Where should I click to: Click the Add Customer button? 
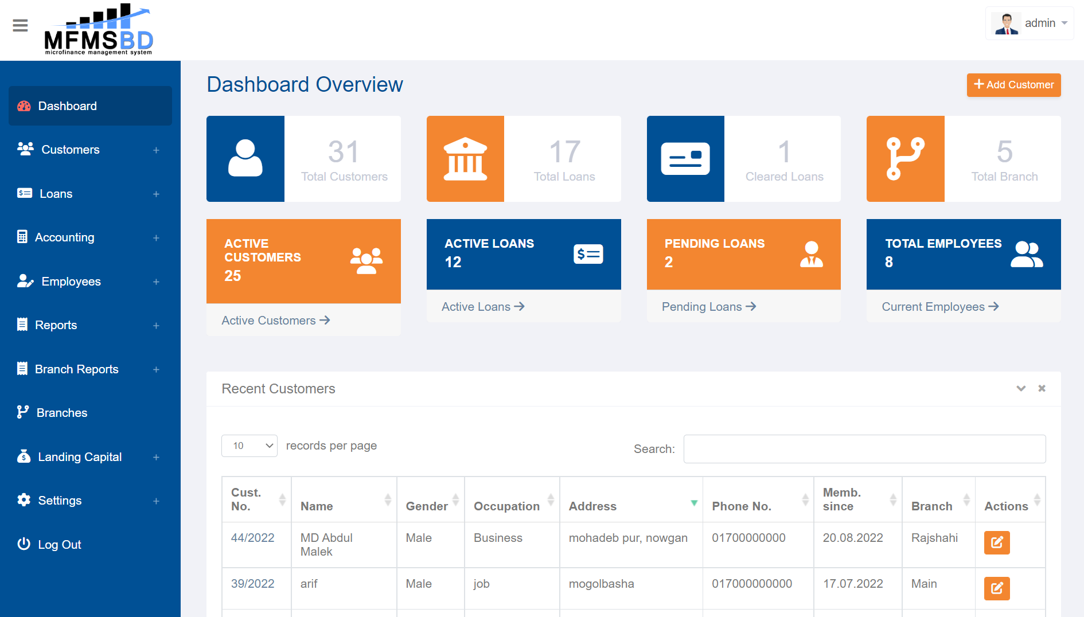1013,85
